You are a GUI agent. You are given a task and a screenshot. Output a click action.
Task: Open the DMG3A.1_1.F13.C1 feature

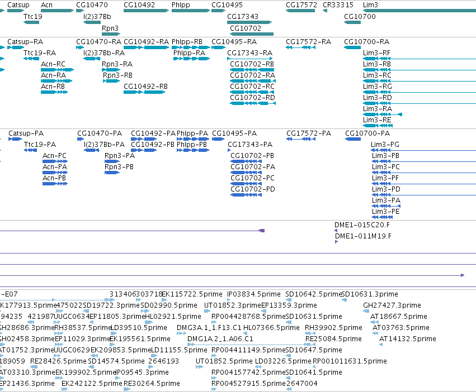(181, 333)
